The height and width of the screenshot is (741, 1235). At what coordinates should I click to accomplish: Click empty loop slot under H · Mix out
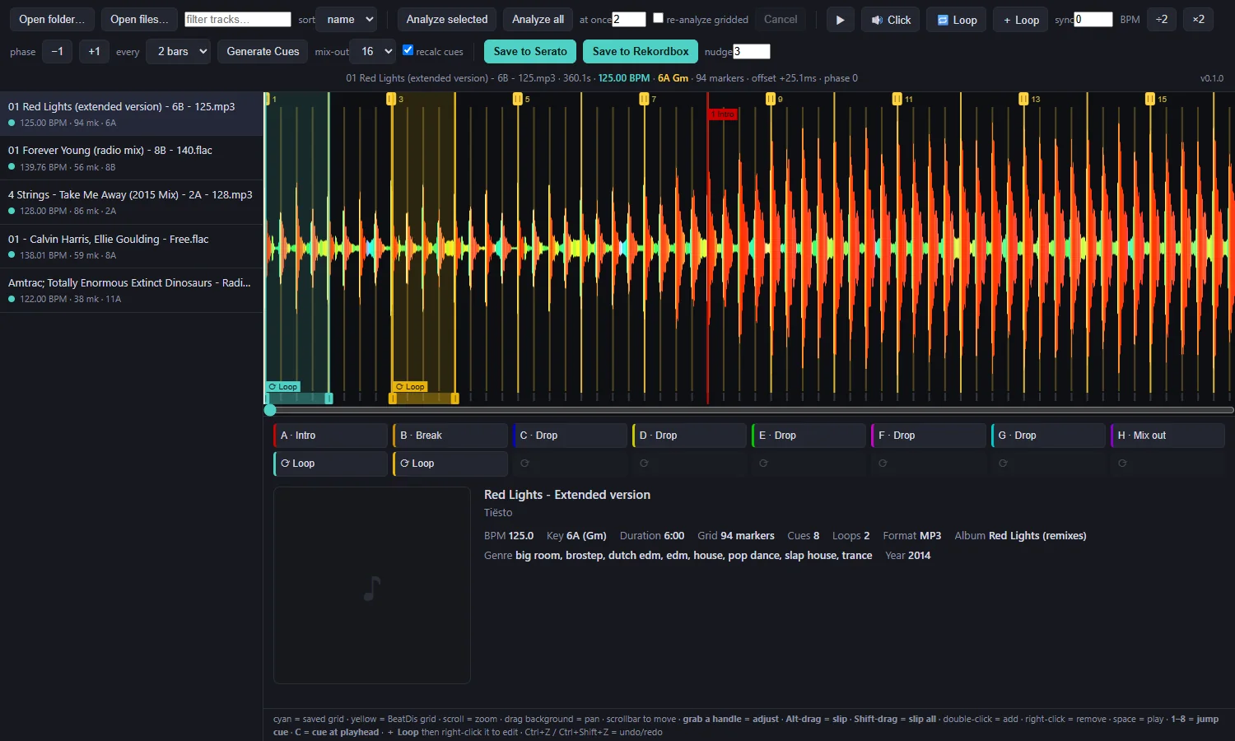coord(1168,464)
